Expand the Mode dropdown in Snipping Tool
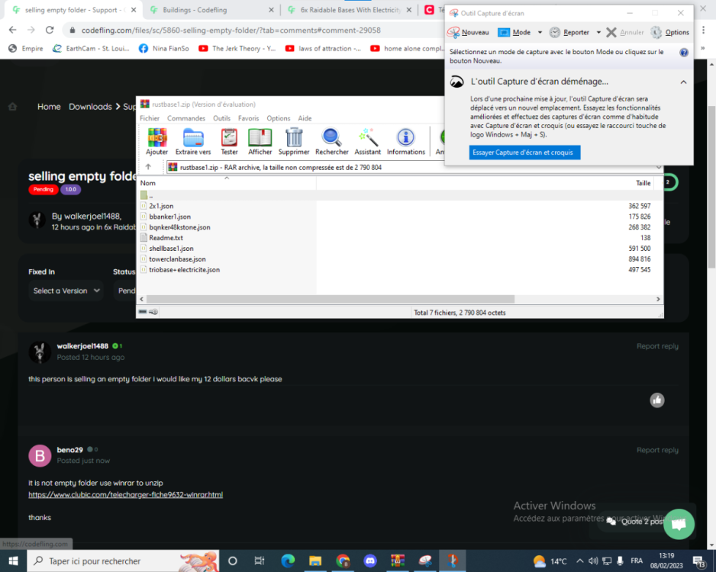Screen dimensions: 716x572 [540, 33]
